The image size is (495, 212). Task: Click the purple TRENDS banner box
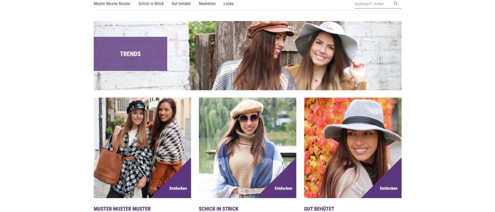pos(130,54)
